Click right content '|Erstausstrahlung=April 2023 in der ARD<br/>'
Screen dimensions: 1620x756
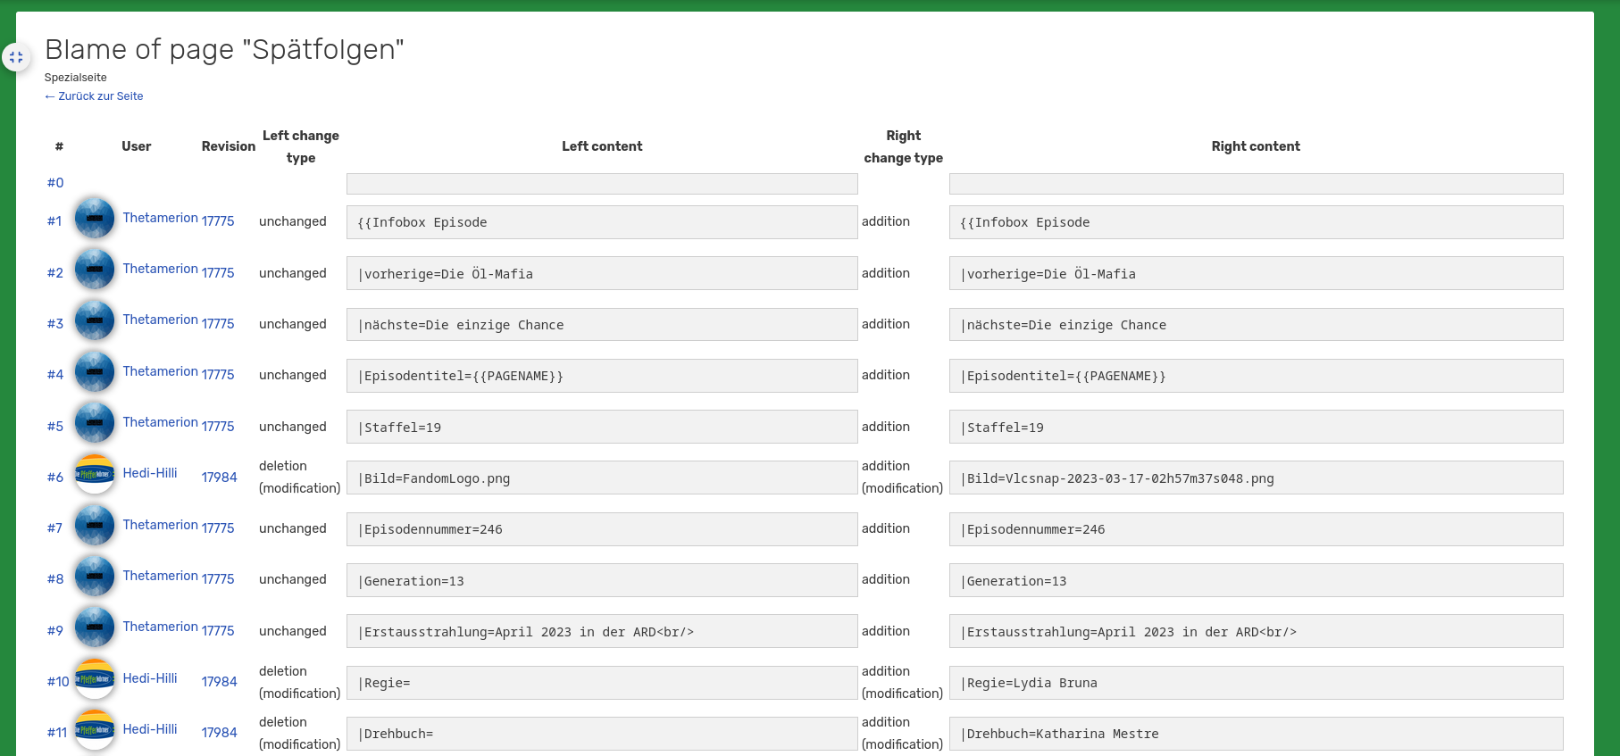tap(1256, 631)
